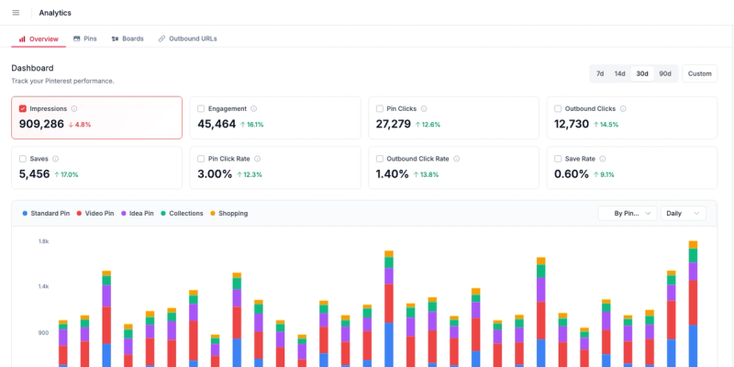Click the Video Pin legend label
The image size is (734, 367).
click(x=99, y=214)
